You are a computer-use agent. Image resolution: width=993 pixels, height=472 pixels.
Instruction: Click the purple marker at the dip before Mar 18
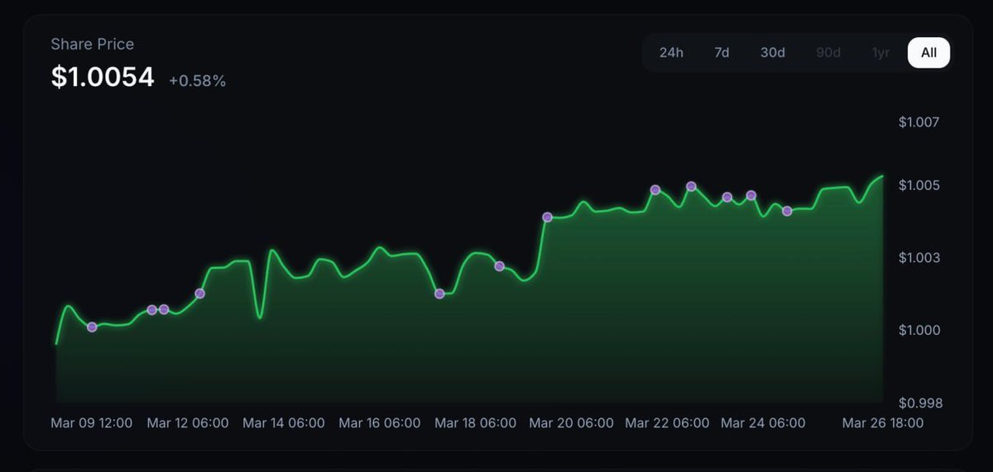point(439,293)
